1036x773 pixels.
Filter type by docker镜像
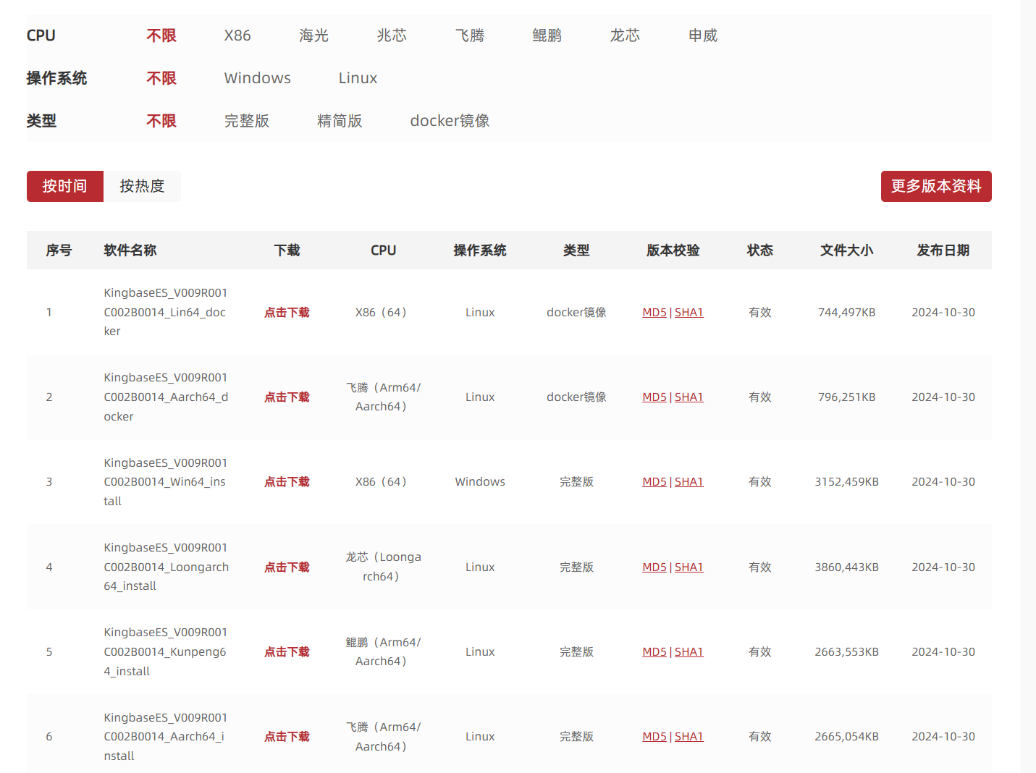(450, 121)
